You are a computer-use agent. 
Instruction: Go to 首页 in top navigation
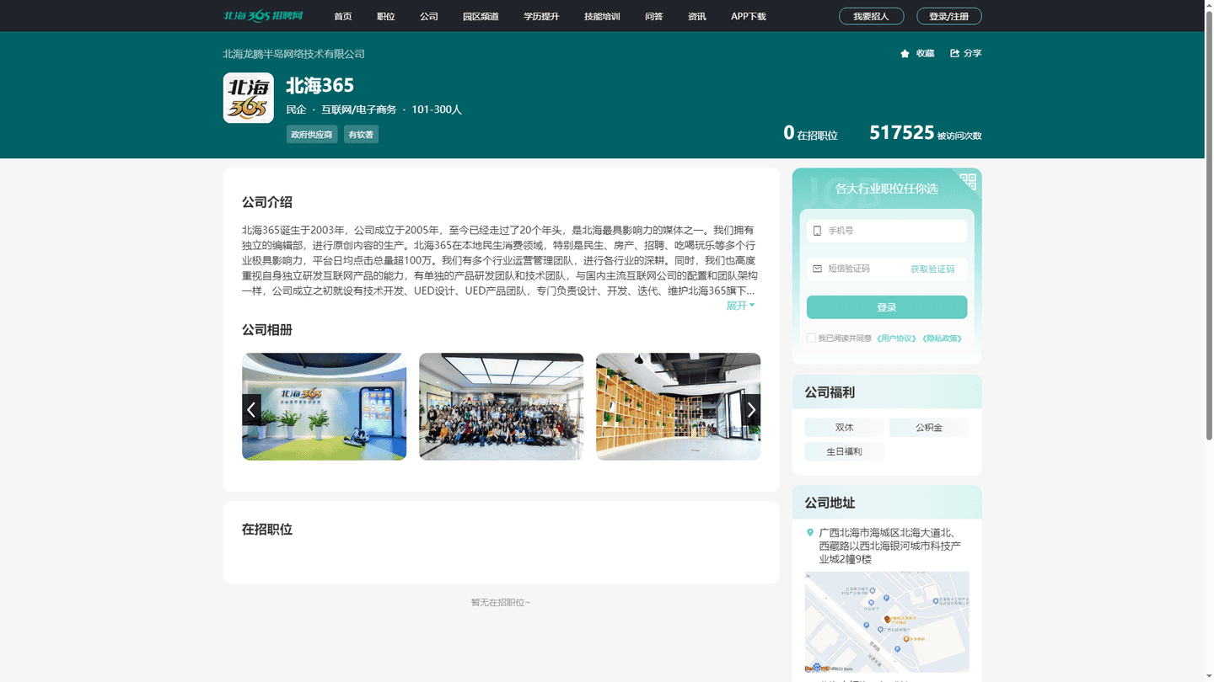[342, 16]
